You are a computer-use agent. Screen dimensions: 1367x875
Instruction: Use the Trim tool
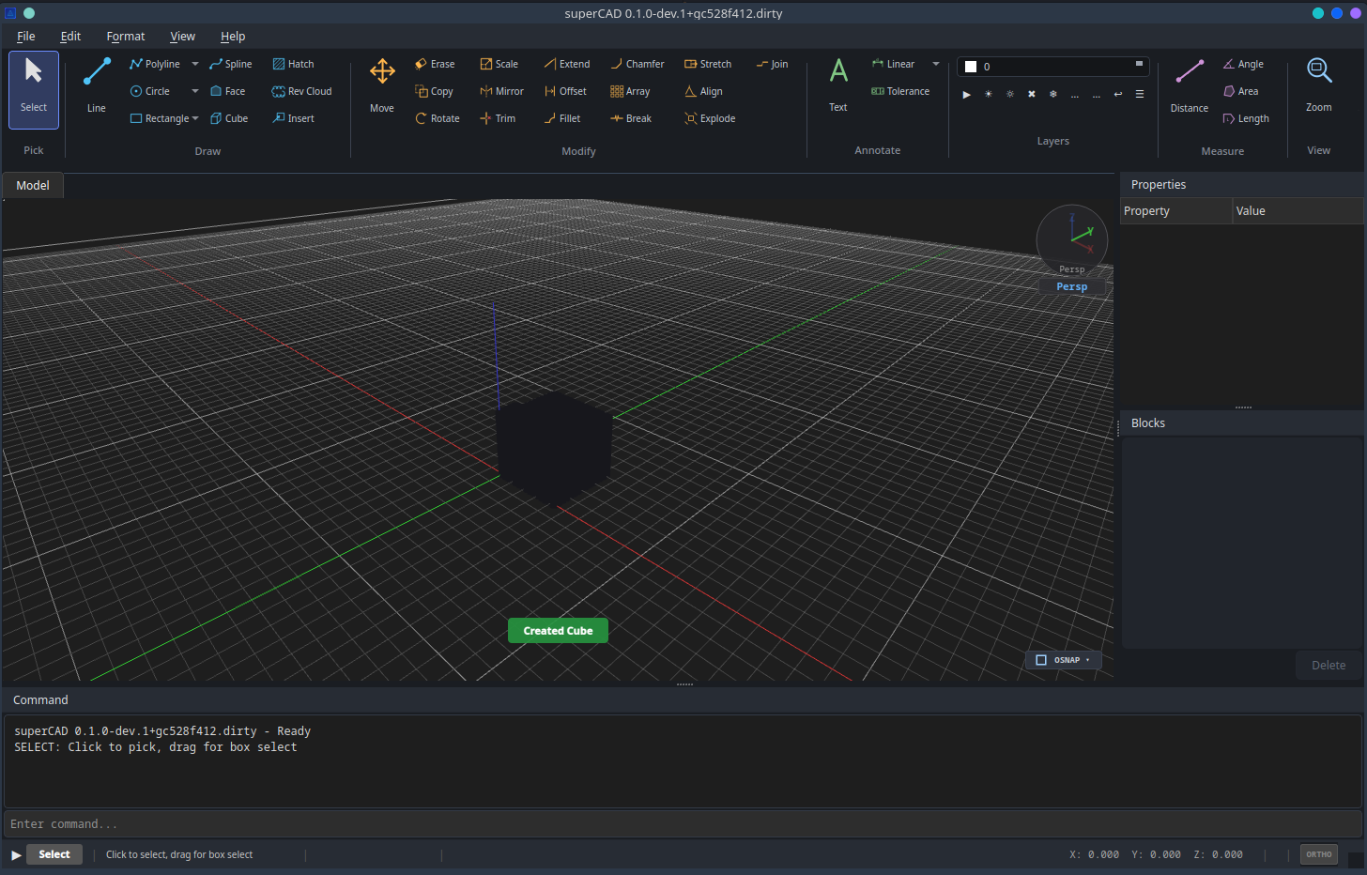coord(498,118)
